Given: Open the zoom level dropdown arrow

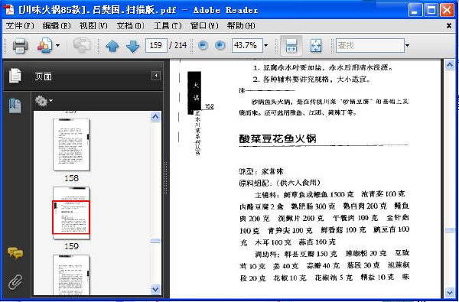Looking at the screenshot, I should [x=265, y=45].
